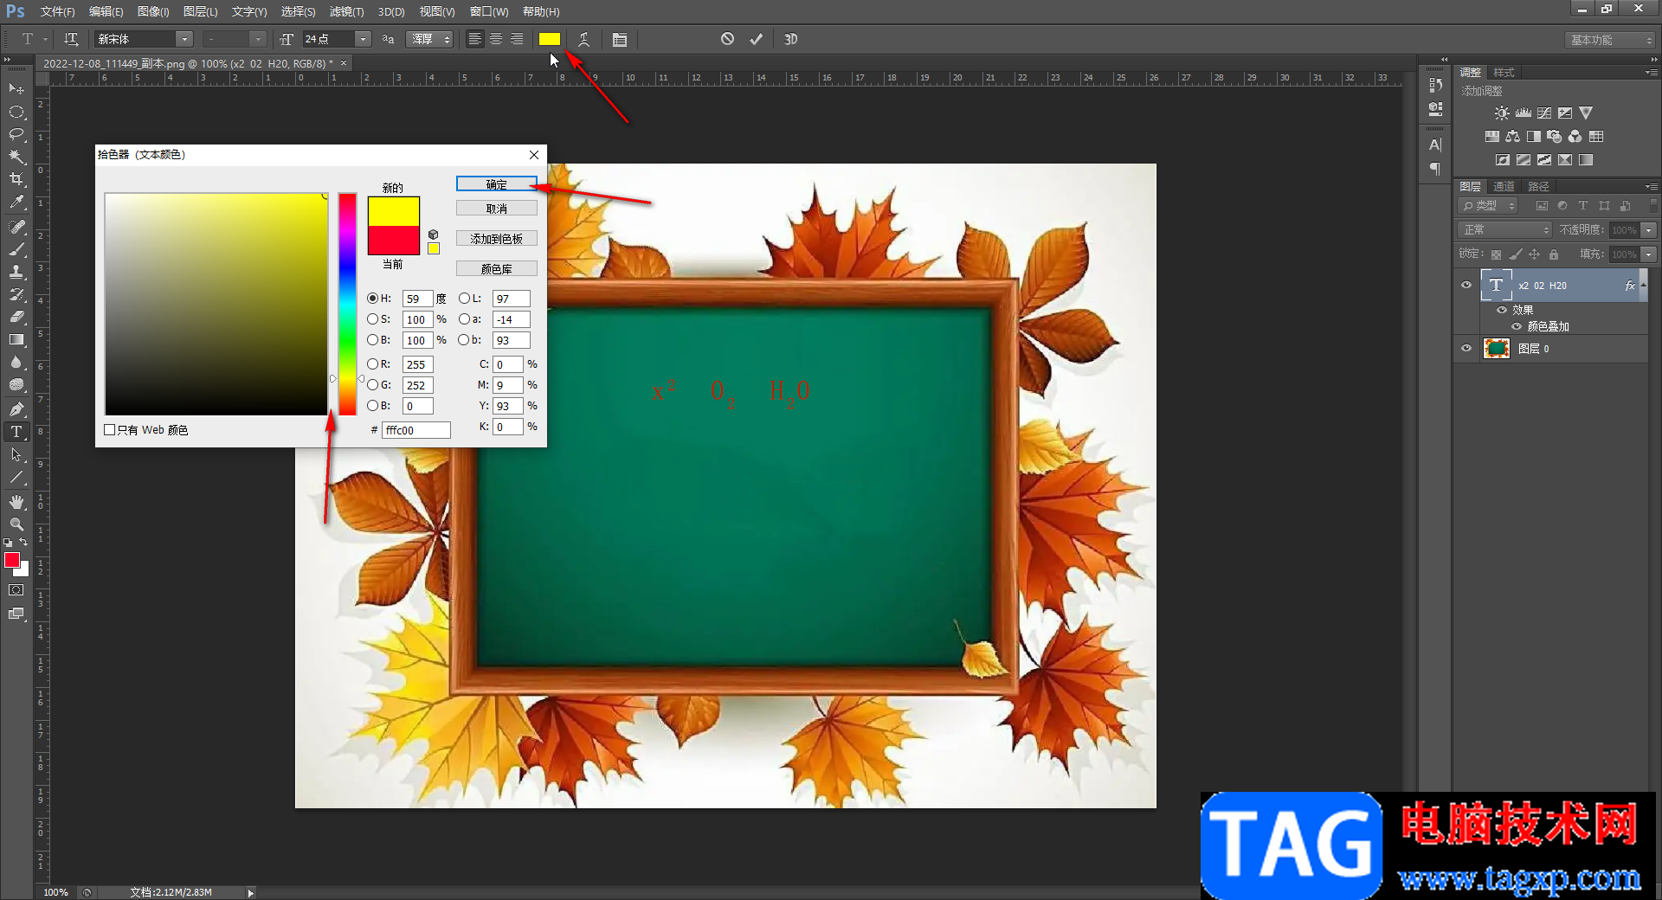Select the Spot Healing Brush tool

pyautogui.click(x=16, y=227)
